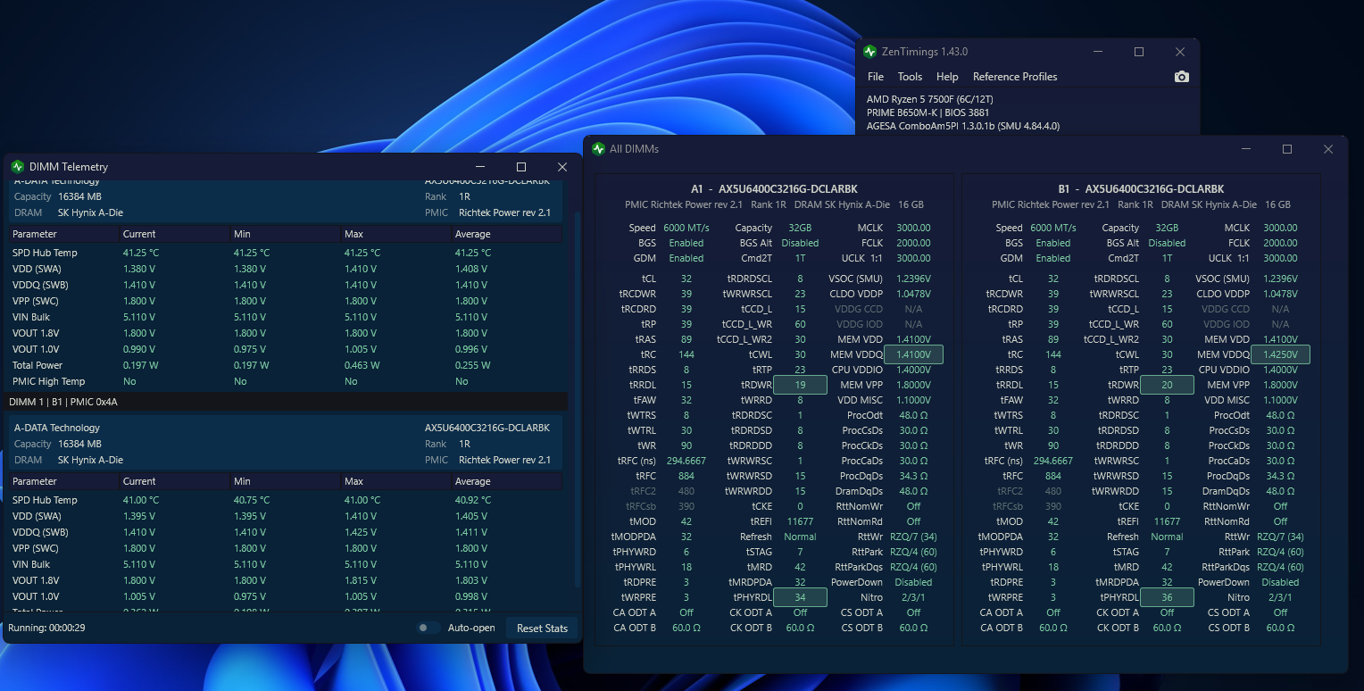Click A-DATA Technology label under DIMM 1 B1
Image resolution: width=1364 pixels, height=691 pixels.
[57, 428]
